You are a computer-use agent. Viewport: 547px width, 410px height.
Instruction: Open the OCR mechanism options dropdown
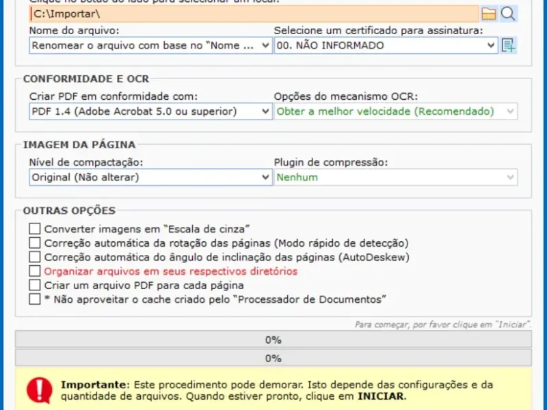tap(396, 111)
